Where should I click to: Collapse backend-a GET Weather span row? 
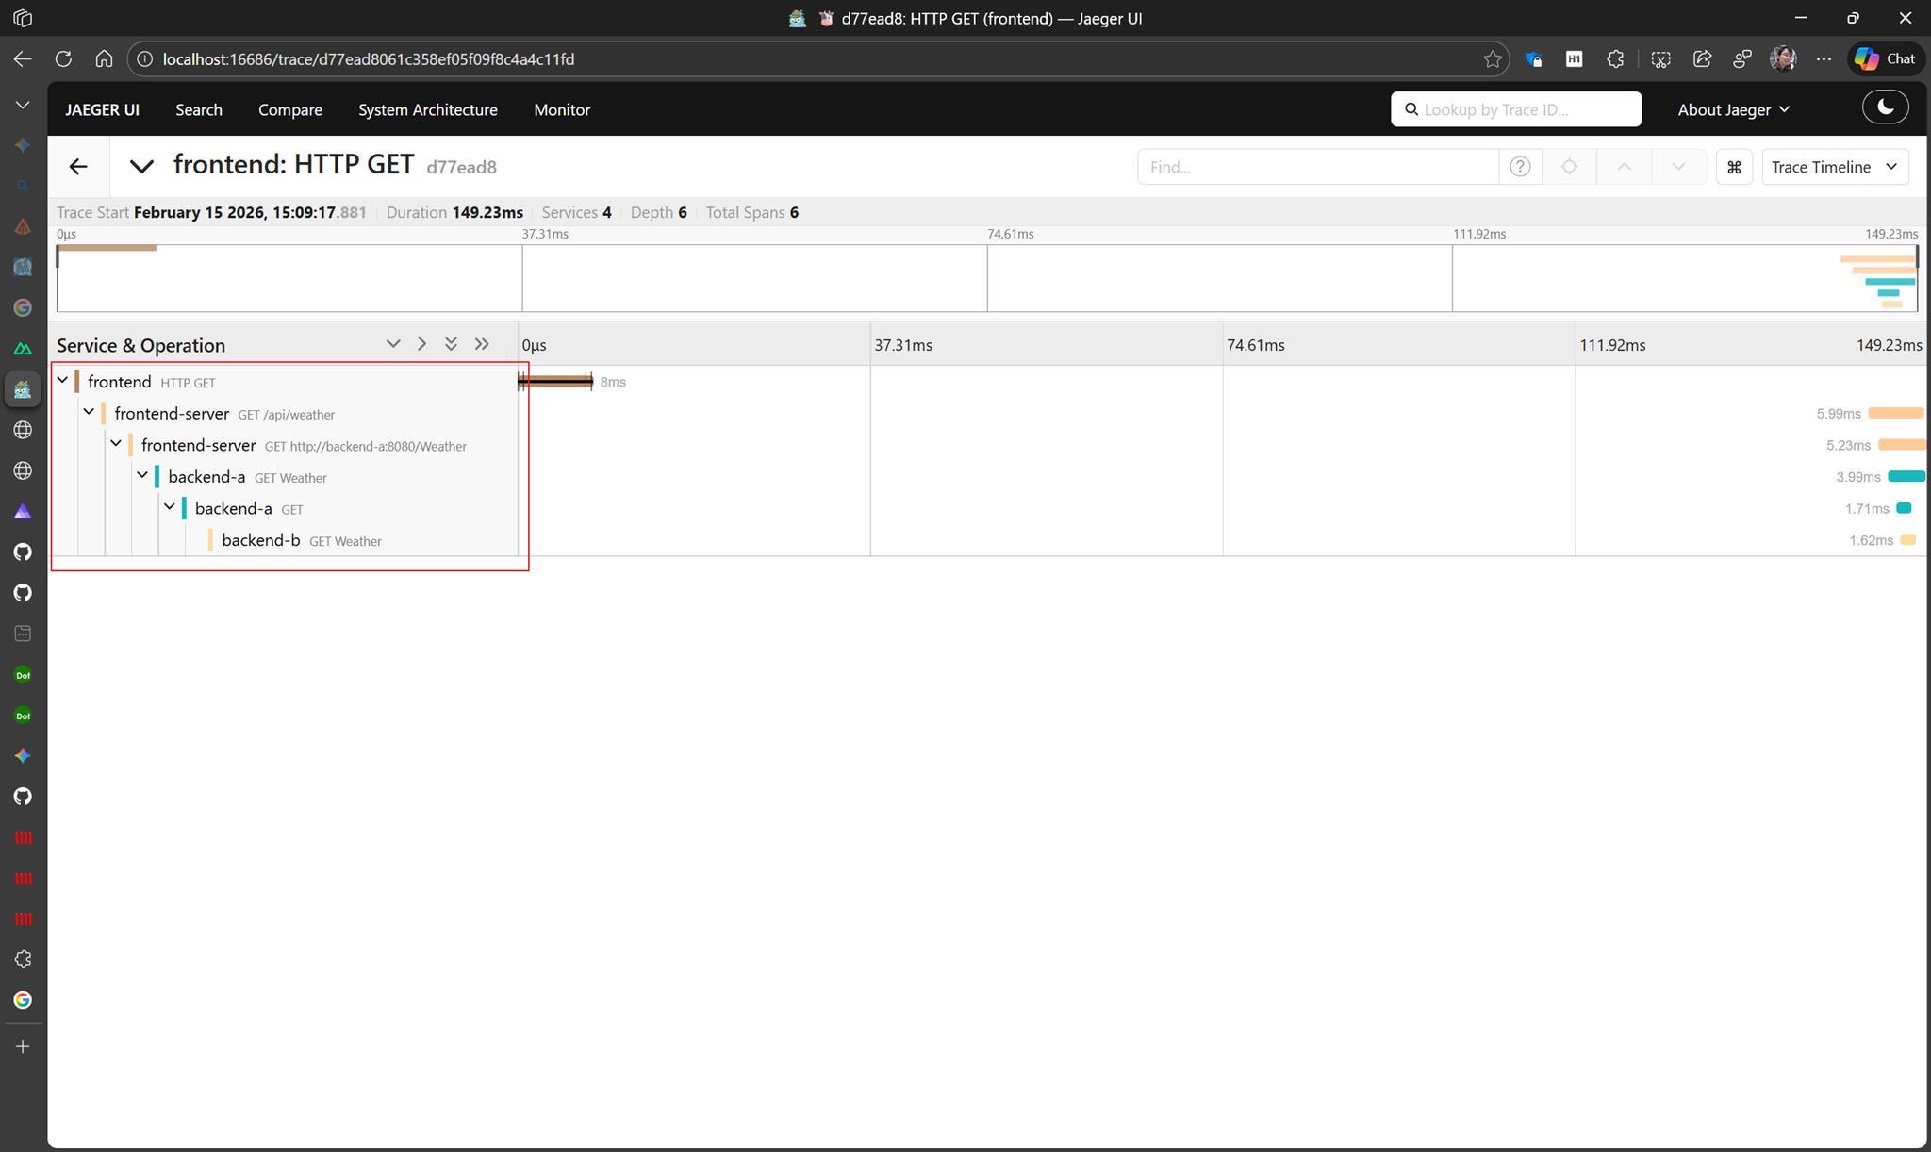(x=143, y=476)
